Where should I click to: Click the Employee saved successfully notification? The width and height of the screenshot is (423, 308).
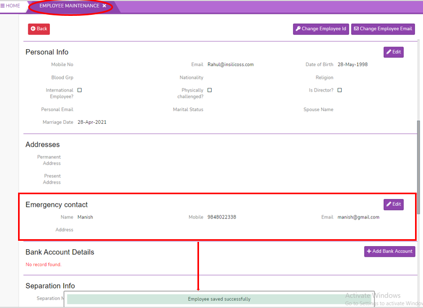(x=219, y=299)
